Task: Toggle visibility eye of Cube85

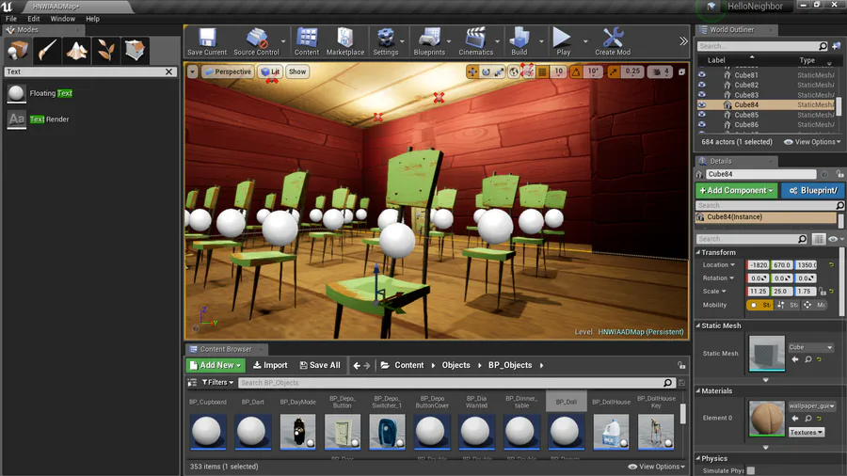Action: coord(701,115)
